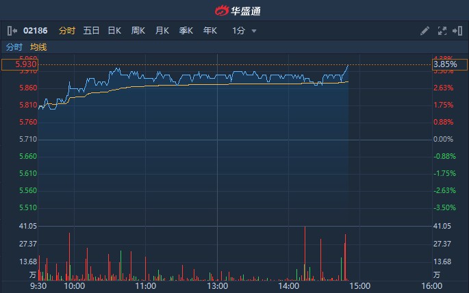Open the 1分 interval dropdown arrow
469x293 pixels.
tap(254, 31)
